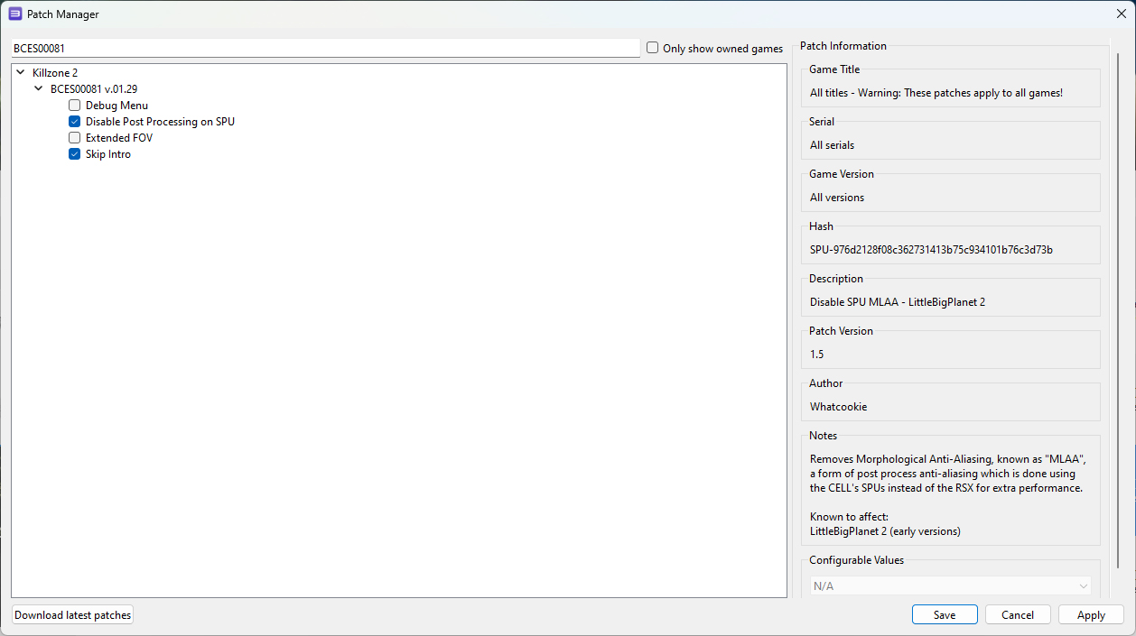Click the Notes text about Morphological Anti-Aliasing

[x=946, y=474]
